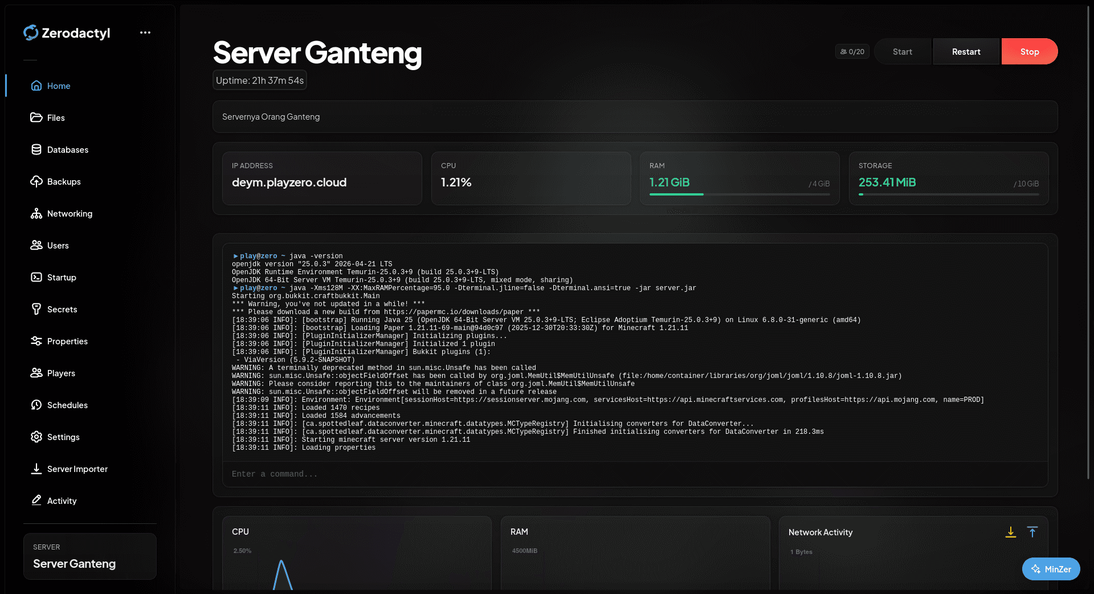Viewport: 1094px width, 594px height.
Task: Click the Home house icon
Action: coord(36,86)
